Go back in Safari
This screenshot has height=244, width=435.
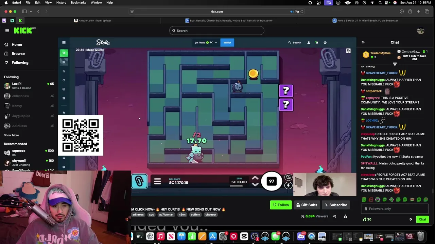pyautogui.click(x=38, y=12)
